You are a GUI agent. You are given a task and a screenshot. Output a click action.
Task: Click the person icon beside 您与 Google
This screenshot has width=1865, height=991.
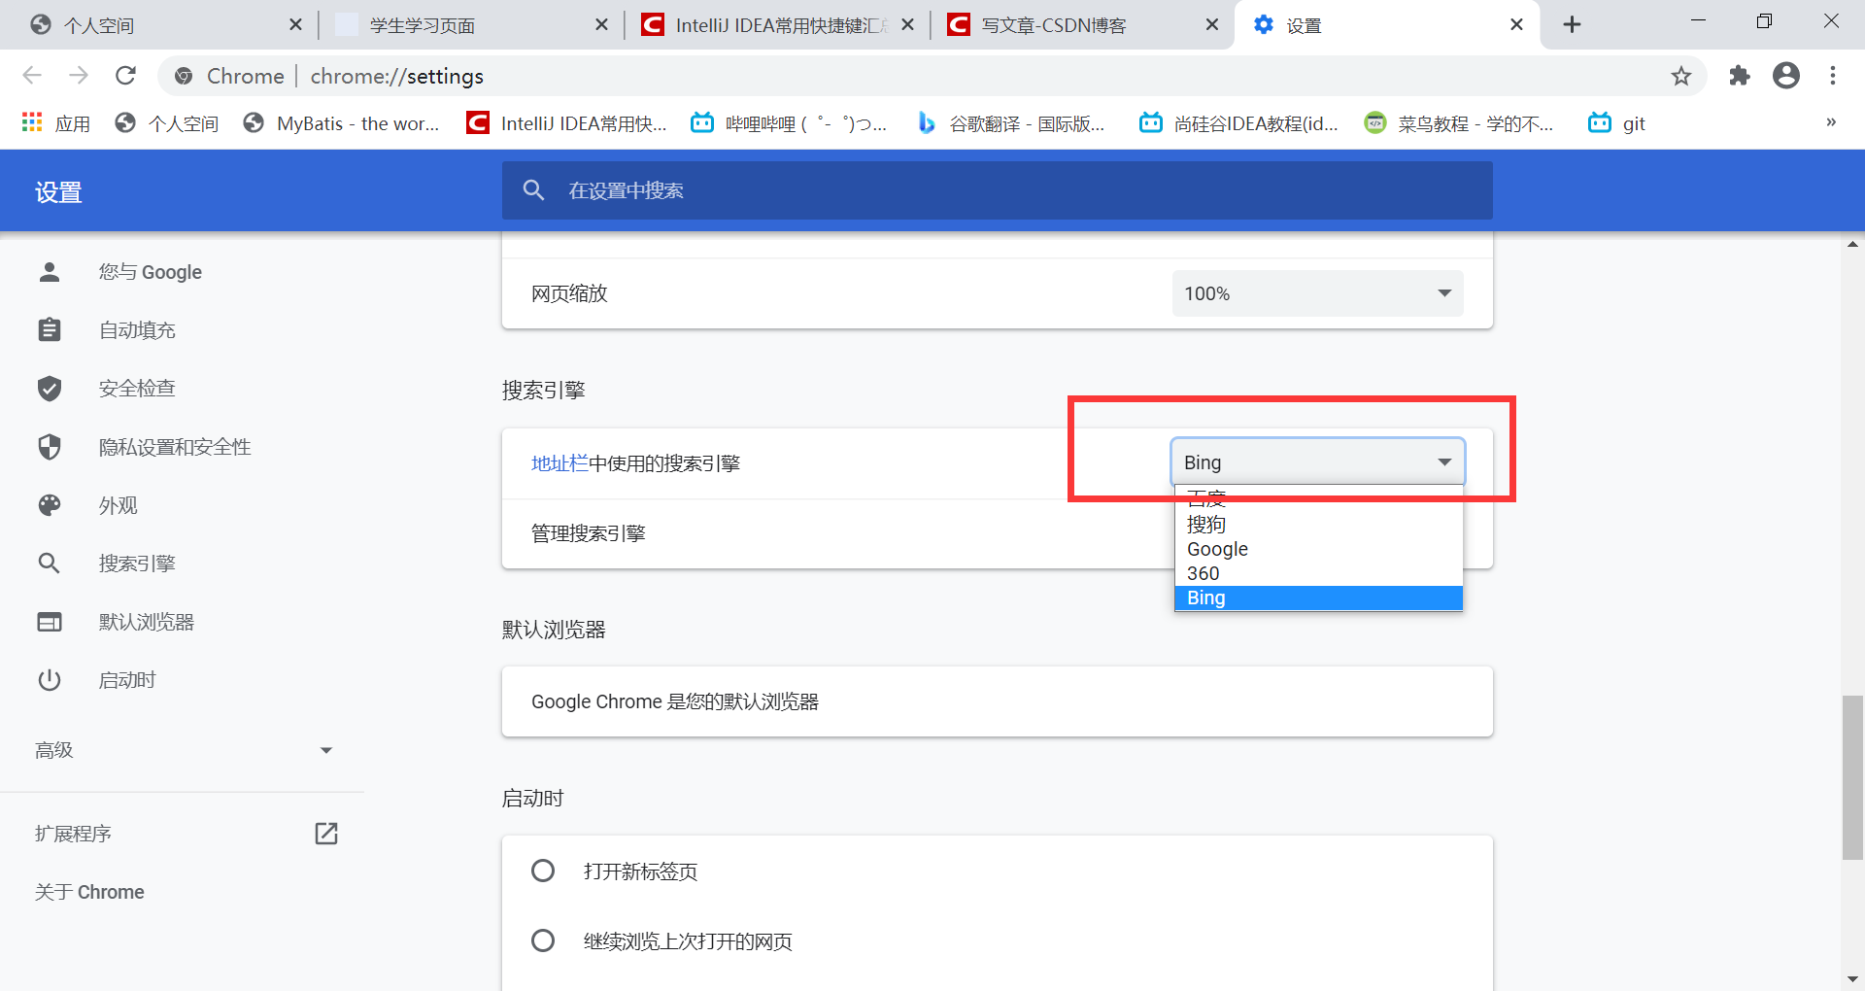50,272
